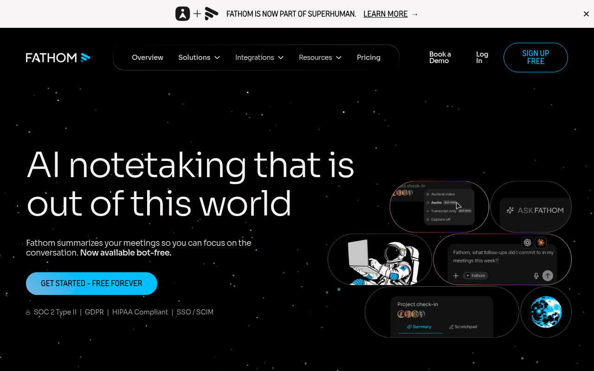The image size is (594, 371).
Task: Click the microphone icon in the chat box
Action: click(x=536, y=275)
